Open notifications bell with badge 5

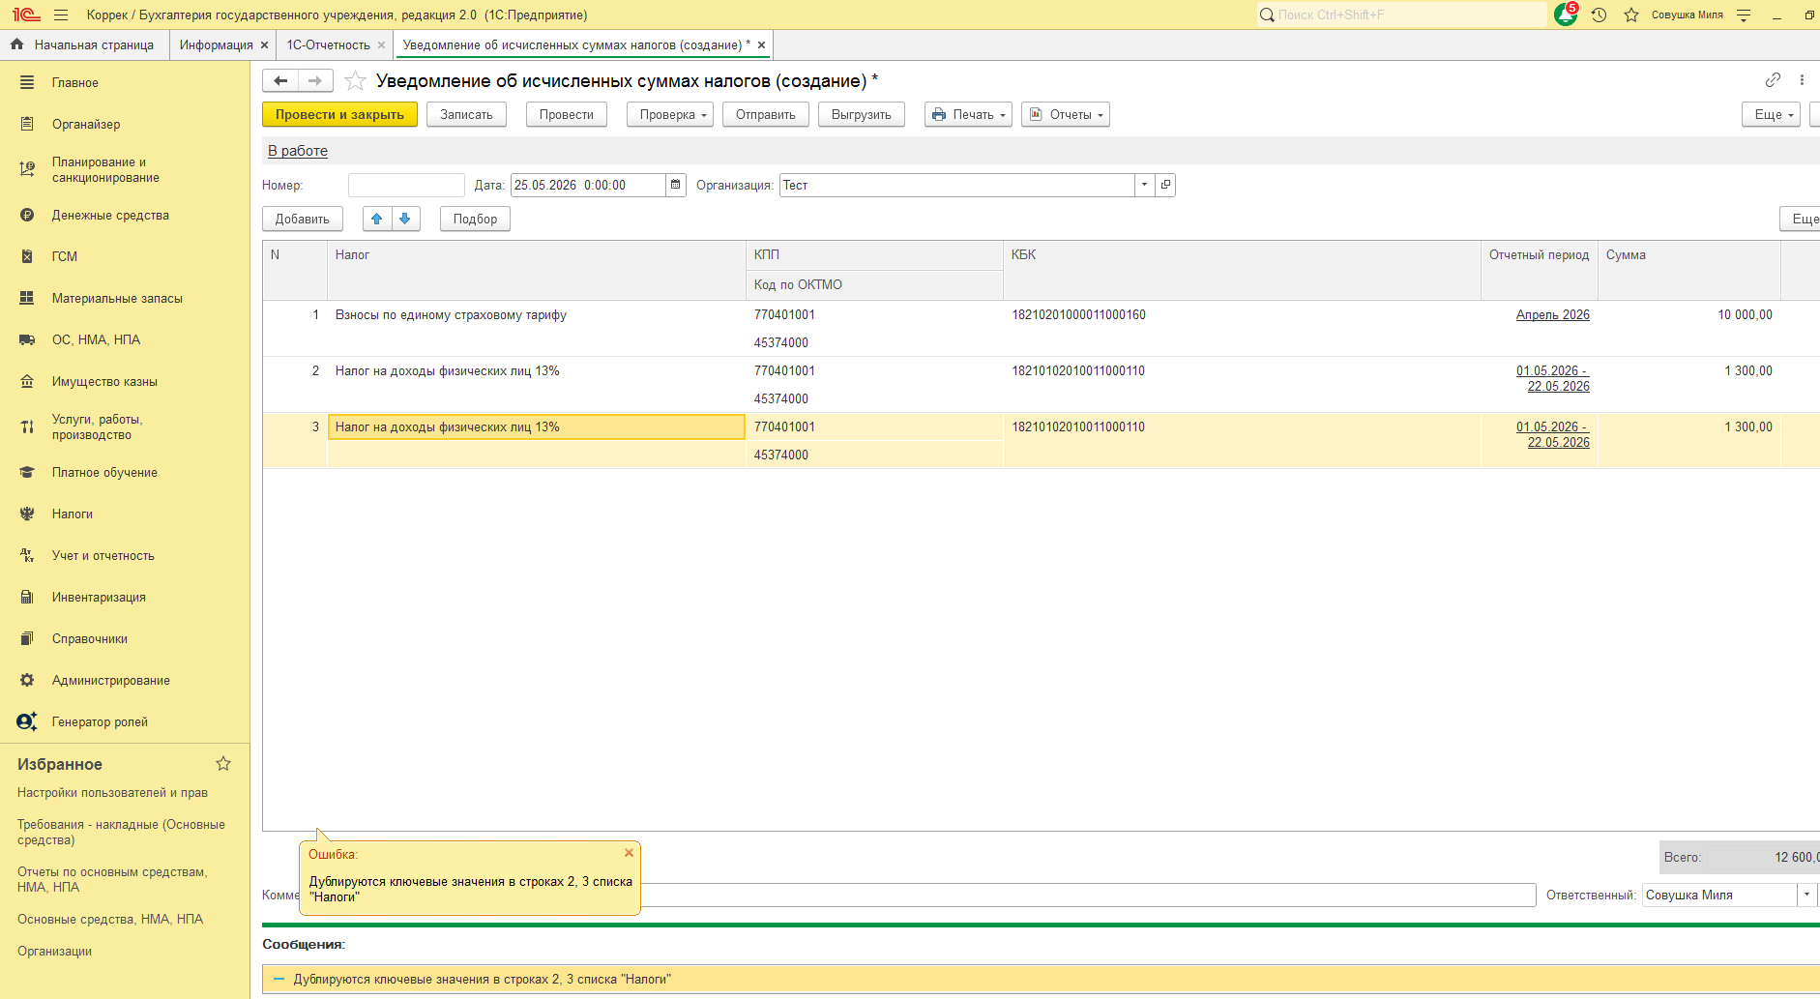(1566, 15)
